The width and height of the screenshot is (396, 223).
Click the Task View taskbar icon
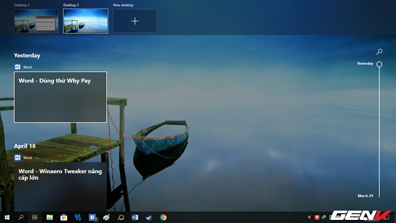tap(35, 217)
